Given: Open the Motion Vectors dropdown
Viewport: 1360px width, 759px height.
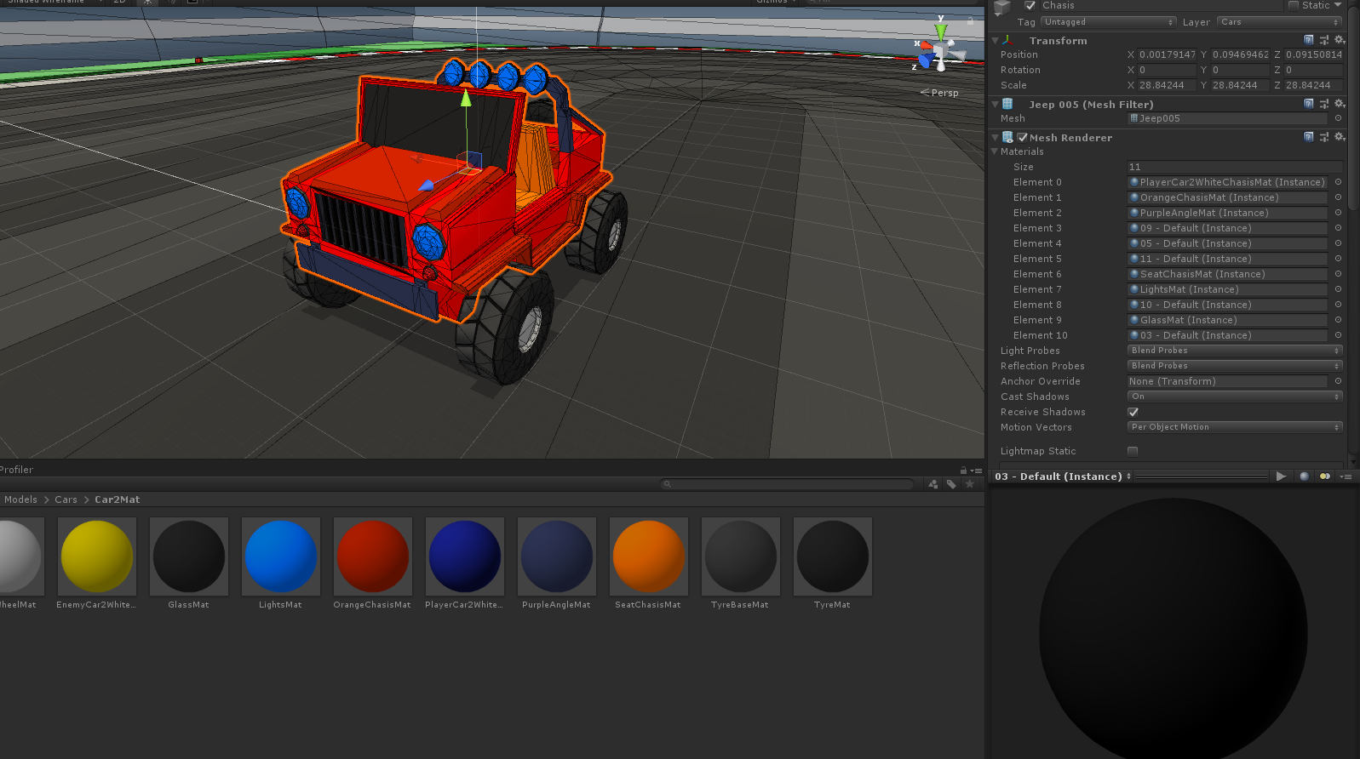Looking at the screenshot, I should click(1235, 427).
